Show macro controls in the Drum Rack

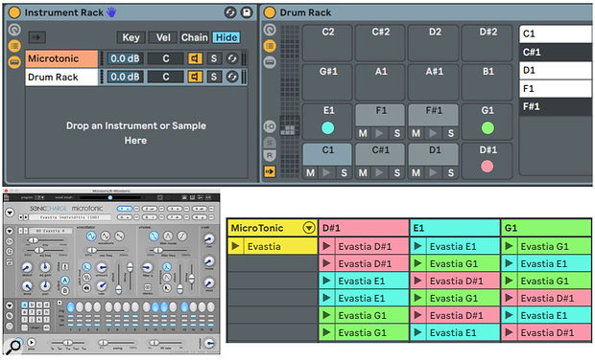pos(270,30)
